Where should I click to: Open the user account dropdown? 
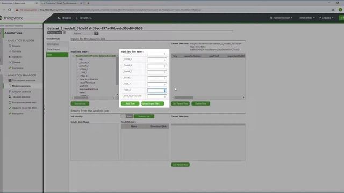coord(307,18)
